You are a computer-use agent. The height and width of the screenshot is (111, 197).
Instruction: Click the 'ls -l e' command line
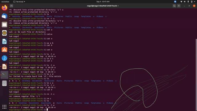(32, 105)
